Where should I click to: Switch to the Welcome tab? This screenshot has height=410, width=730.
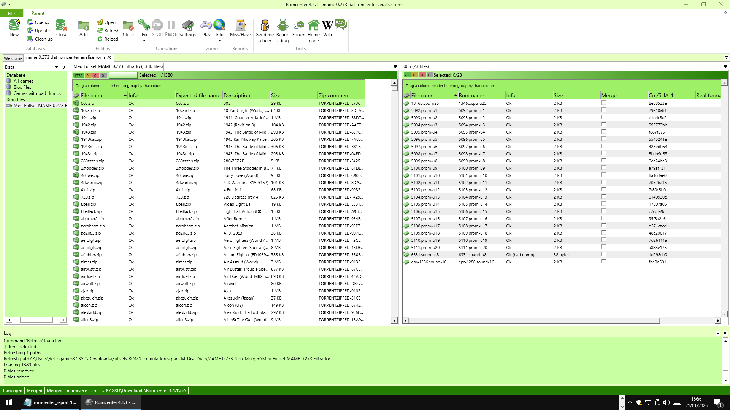[13, 58]
